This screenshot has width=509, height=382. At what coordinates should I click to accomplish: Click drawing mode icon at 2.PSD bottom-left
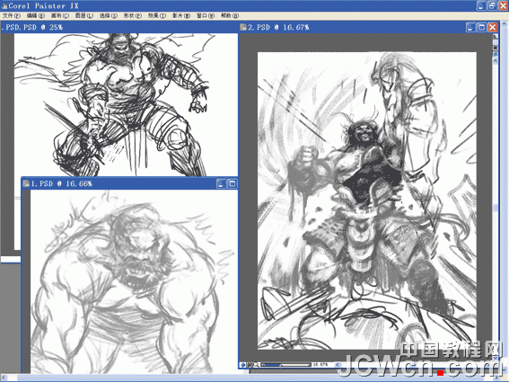[x=242, y=365]
